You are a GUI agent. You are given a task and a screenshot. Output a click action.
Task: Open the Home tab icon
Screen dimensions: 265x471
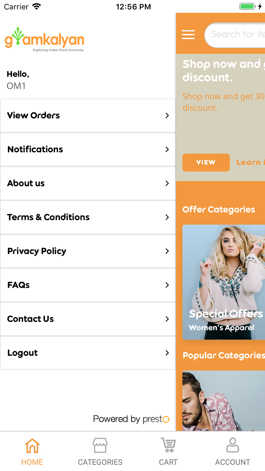32,446
